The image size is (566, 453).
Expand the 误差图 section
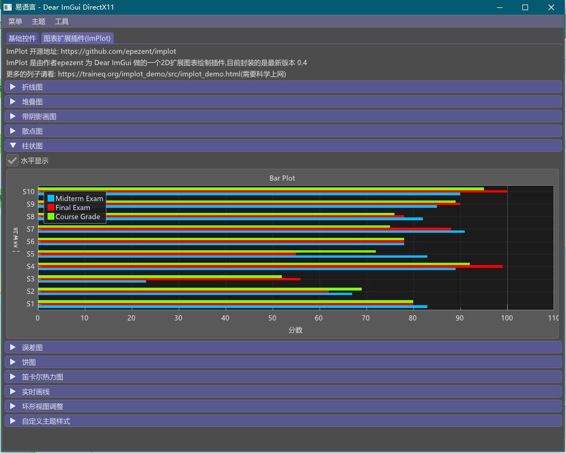coord(283,348)
